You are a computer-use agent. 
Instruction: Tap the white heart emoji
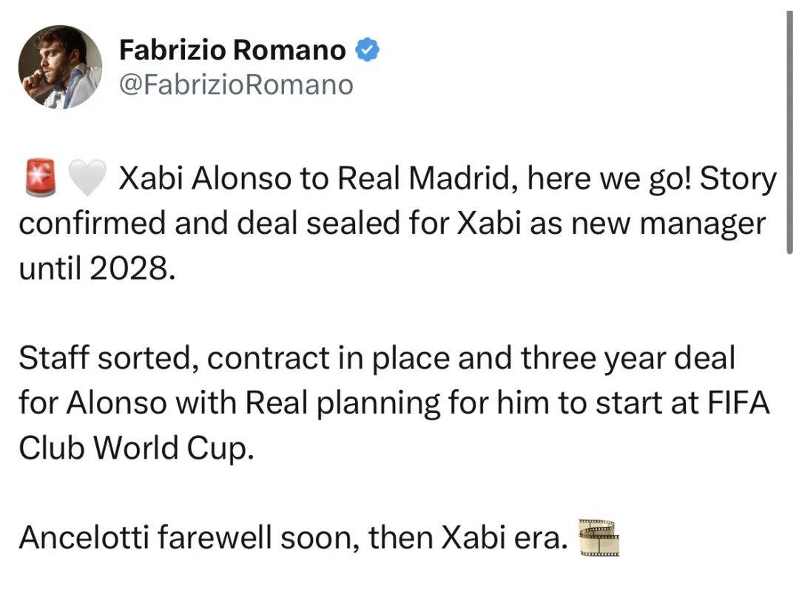coord(87,178)
